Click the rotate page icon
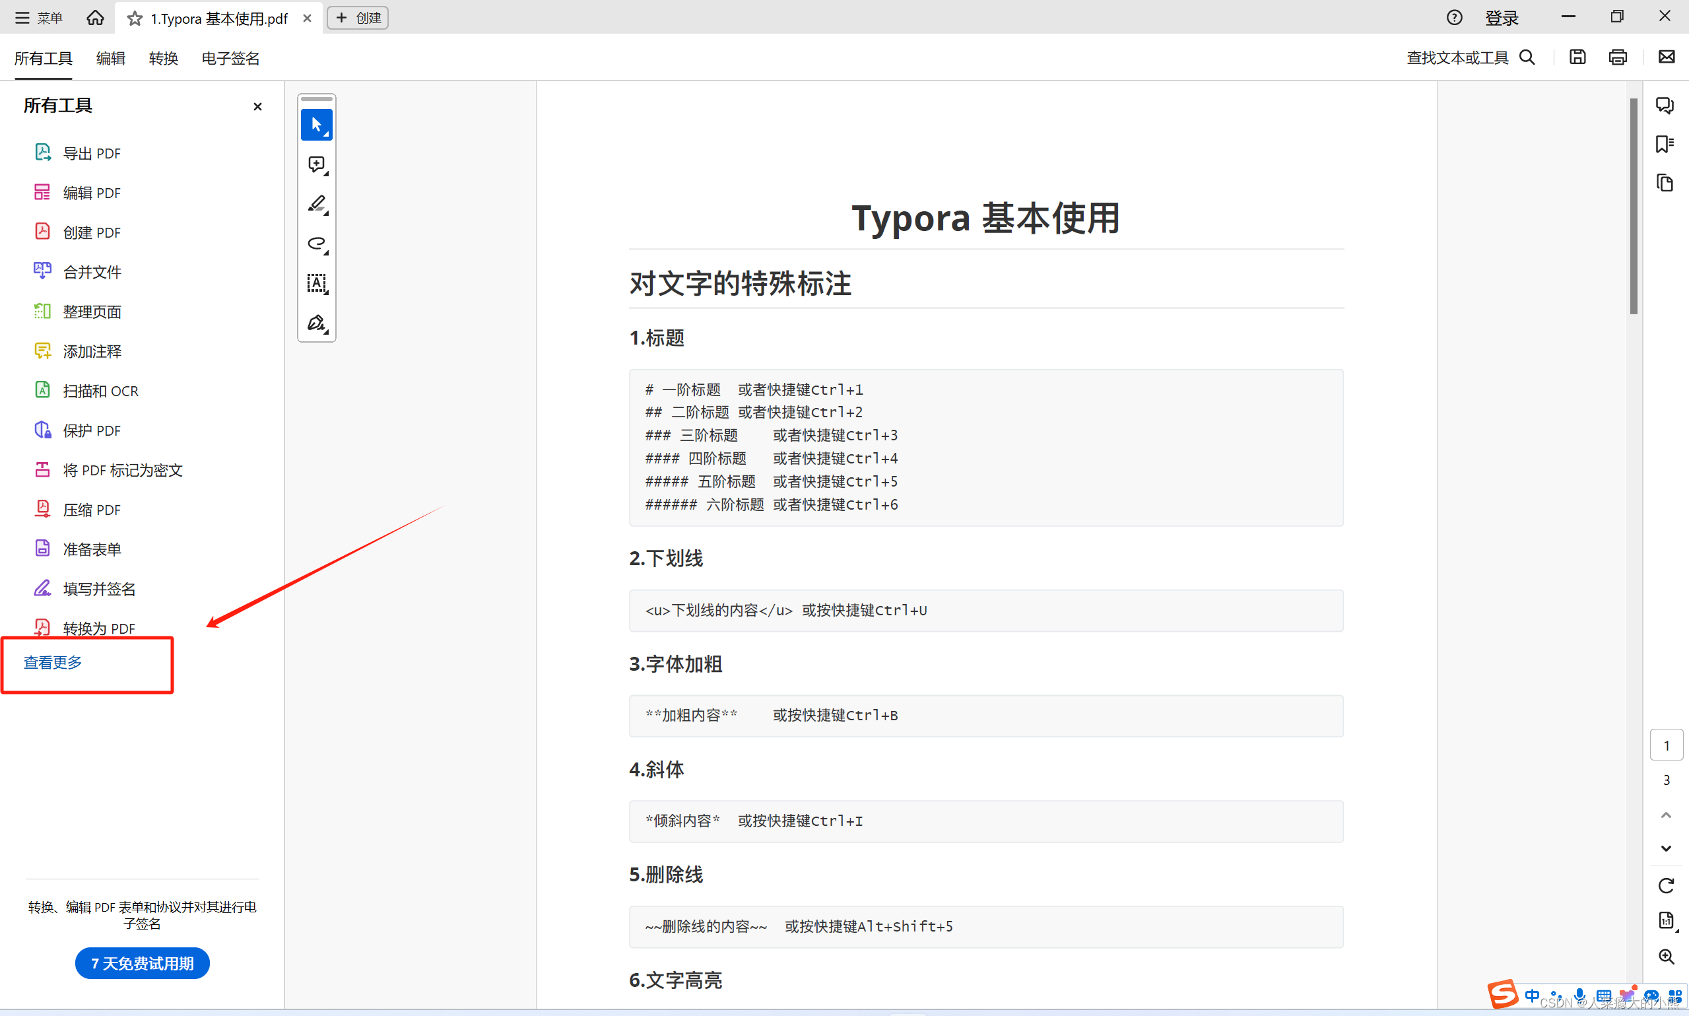Screen dimensions: 1689x1016 click(x=1666, y=885)
